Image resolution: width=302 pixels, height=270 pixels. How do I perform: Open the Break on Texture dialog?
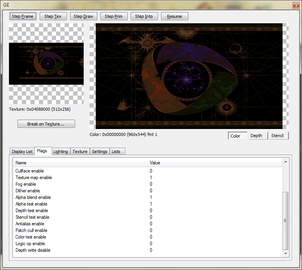click(x=46, y=124)
